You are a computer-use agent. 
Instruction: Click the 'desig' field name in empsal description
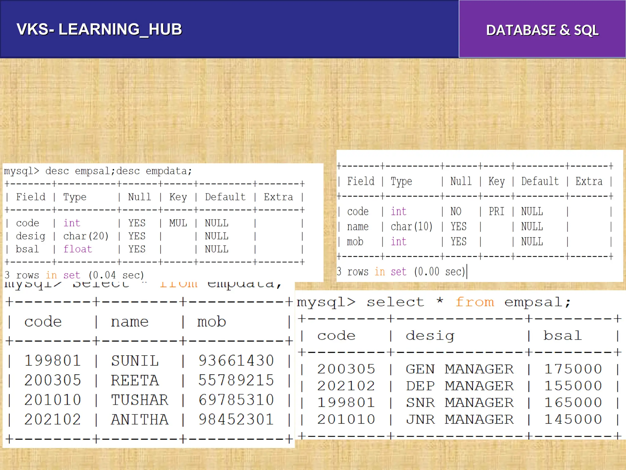pyautogui.click(x=31, y=236)
